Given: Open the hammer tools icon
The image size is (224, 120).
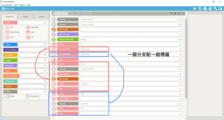Looking at the screenshot, I should coord(216,9).
